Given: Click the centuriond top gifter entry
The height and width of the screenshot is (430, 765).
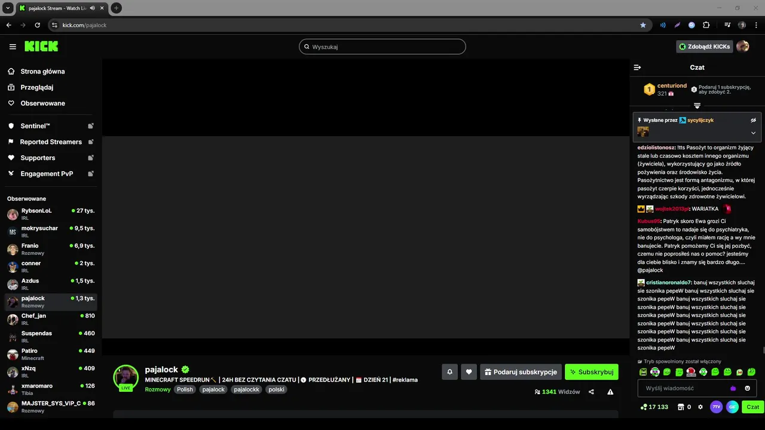Looking at the screenshot, I should pos(665,90).
